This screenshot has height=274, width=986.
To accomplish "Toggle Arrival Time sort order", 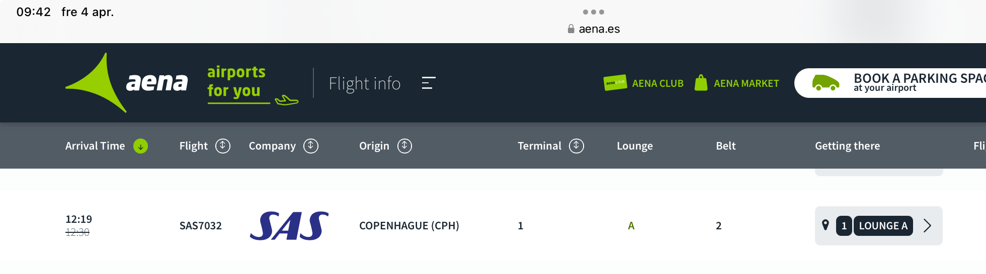I will 141,146.
